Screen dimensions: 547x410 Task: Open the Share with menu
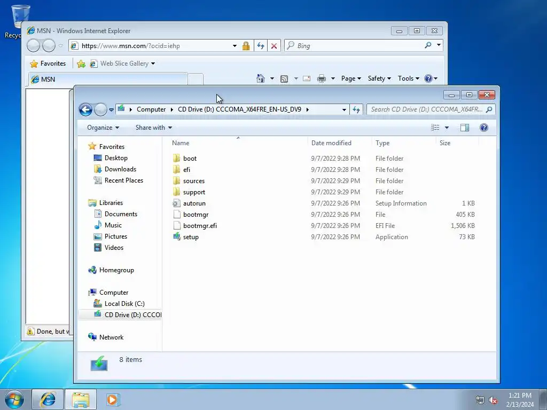click(x=153, y=128)
